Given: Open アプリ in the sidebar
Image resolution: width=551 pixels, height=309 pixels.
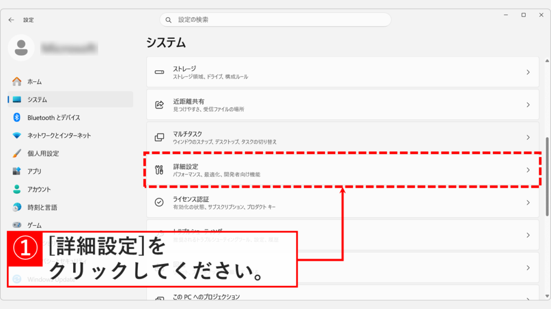Looking at the screenshot, I should coord(70,171).
